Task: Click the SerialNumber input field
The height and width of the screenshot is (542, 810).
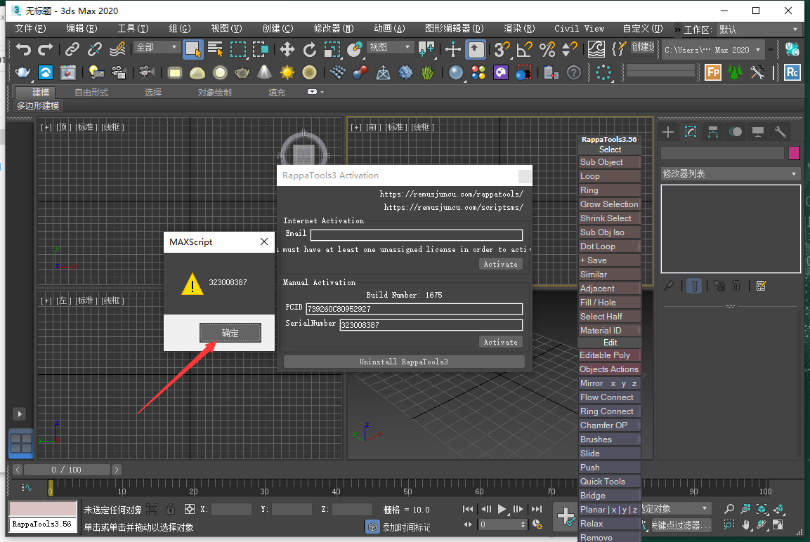Action: click(x=431, y=324)
